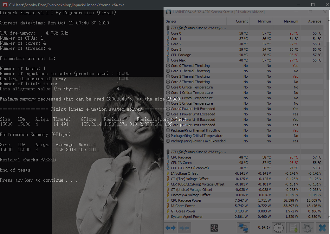330x234 pixels.
Task: Click 'Residual checks PASSED' in Linpack console
Action: pyautogui.click(x=28, y=160)
